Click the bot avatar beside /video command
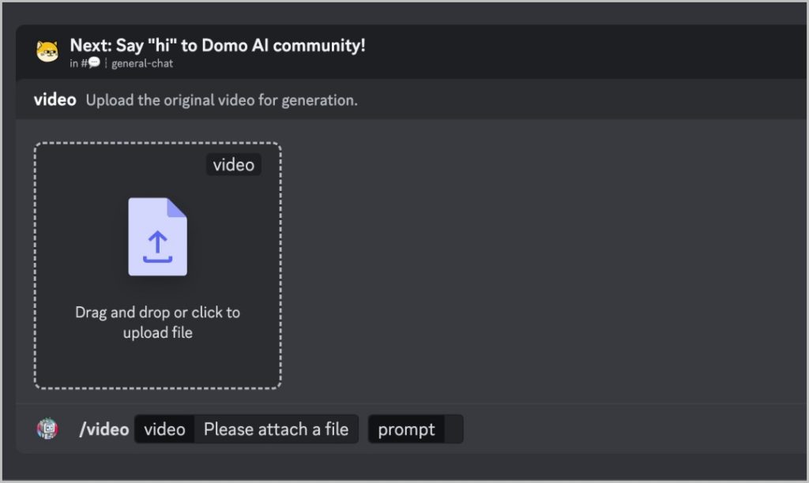Image resolution: width=809 pixels, height=483 pixels. coord(47,429)
